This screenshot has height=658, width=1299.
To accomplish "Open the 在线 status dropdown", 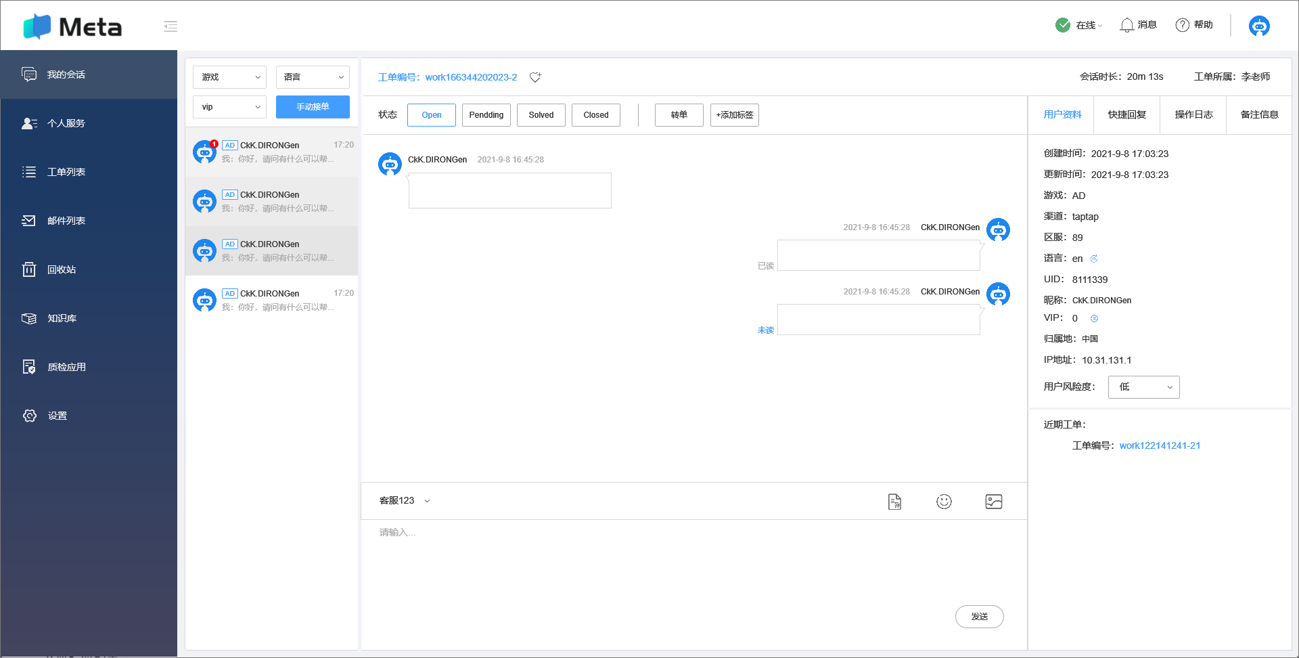I will pyautogui.click(x=1089, y=25).
